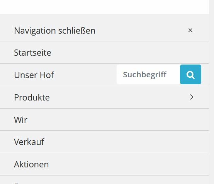This screenshot has height=184, width=214.
Task: Open the Verkauf page
Action: [x=104, y=141]
